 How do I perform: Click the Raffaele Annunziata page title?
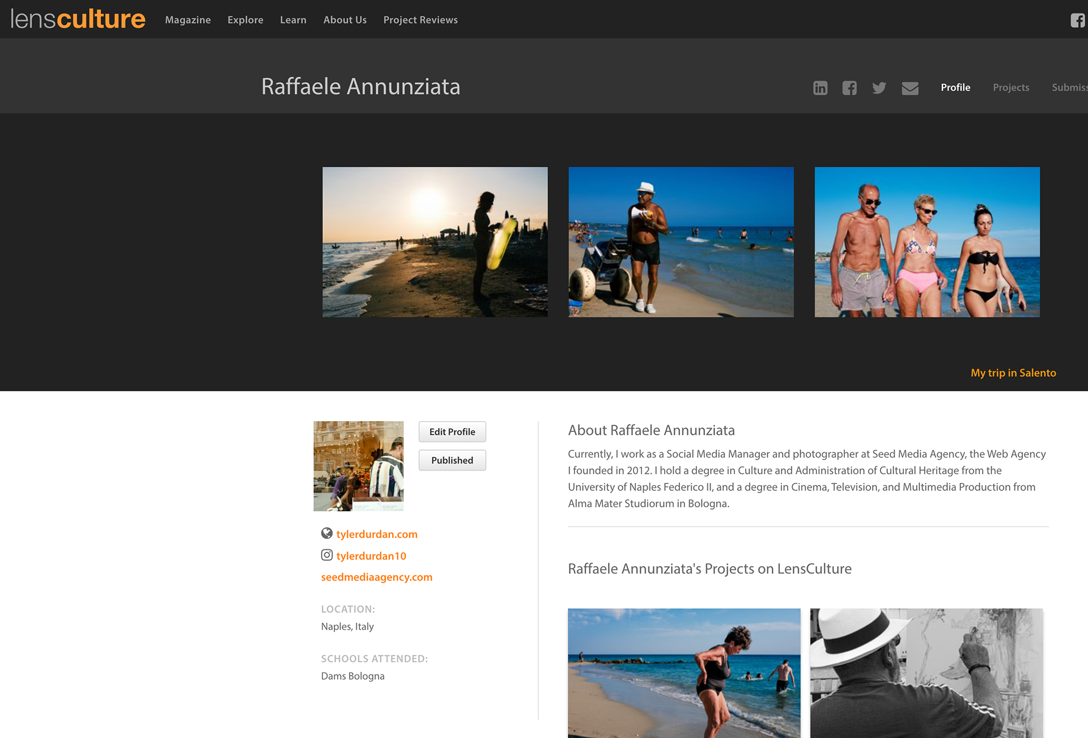point(361,87)
